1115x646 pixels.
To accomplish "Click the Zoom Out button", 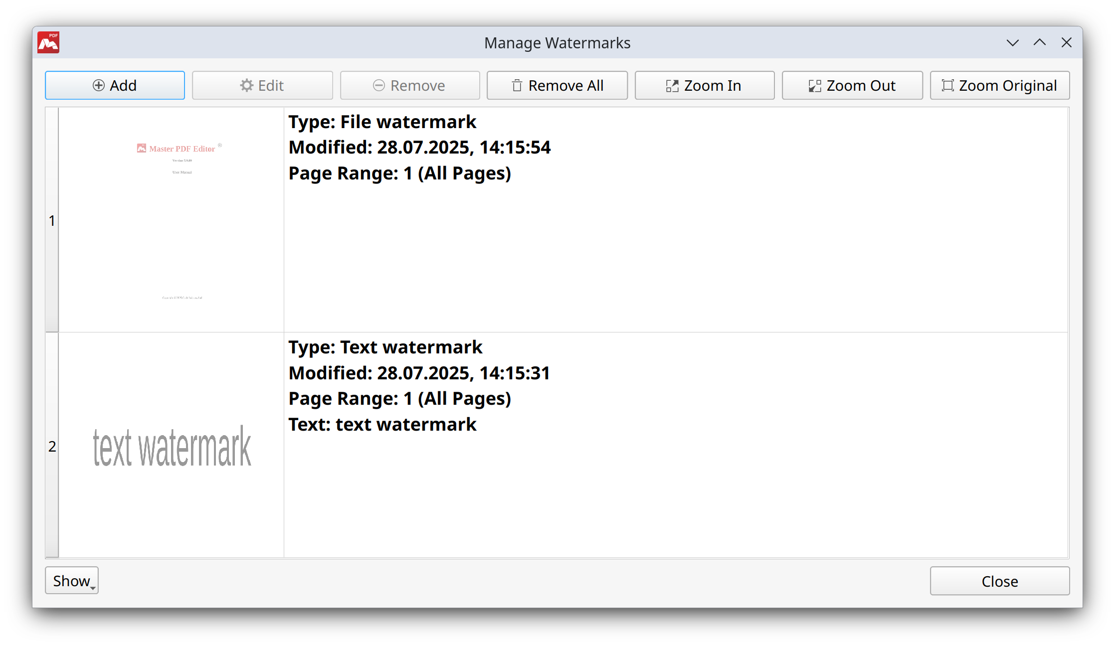I will point(852,86).
